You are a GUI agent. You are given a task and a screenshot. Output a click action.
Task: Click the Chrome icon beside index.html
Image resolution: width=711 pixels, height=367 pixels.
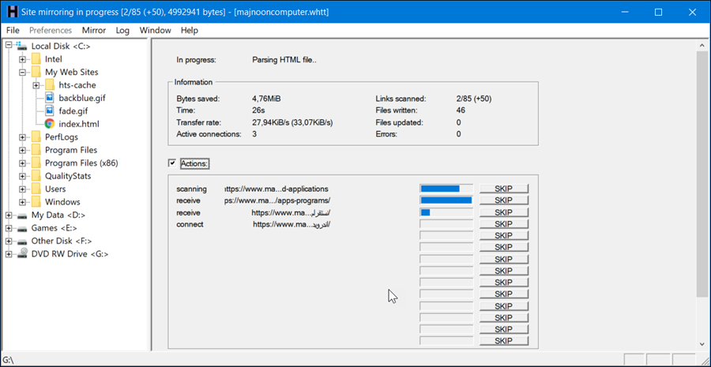[x=50, y=124]
